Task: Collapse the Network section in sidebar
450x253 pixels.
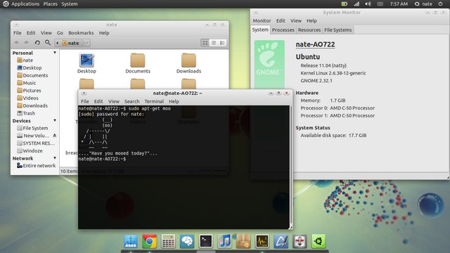Action: click(55, 158)
